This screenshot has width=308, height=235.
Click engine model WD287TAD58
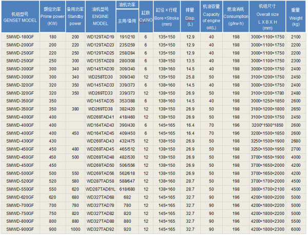[x=101, y=181]
